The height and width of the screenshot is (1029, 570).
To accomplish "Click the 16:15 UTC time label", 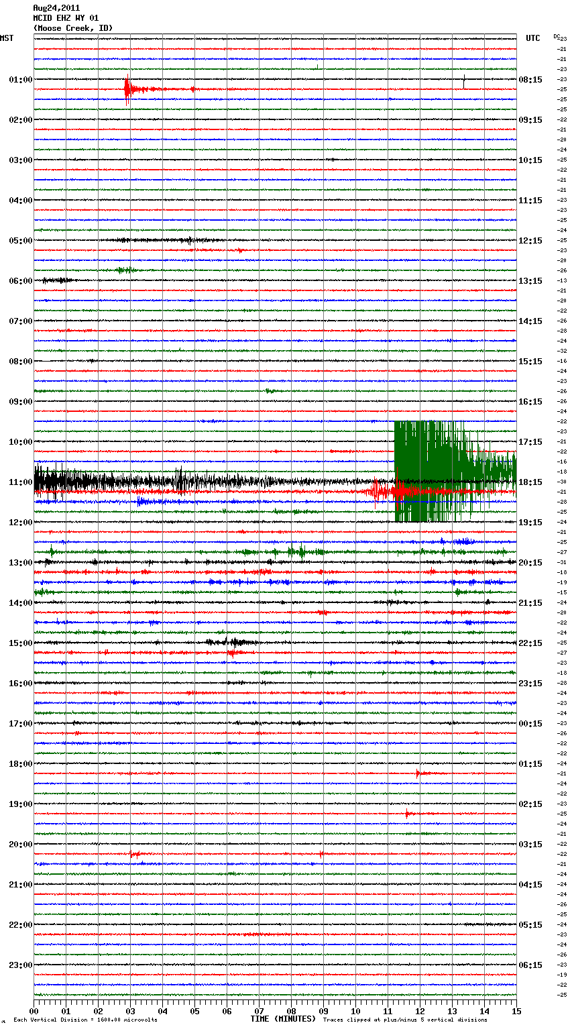I will point(530,402).
